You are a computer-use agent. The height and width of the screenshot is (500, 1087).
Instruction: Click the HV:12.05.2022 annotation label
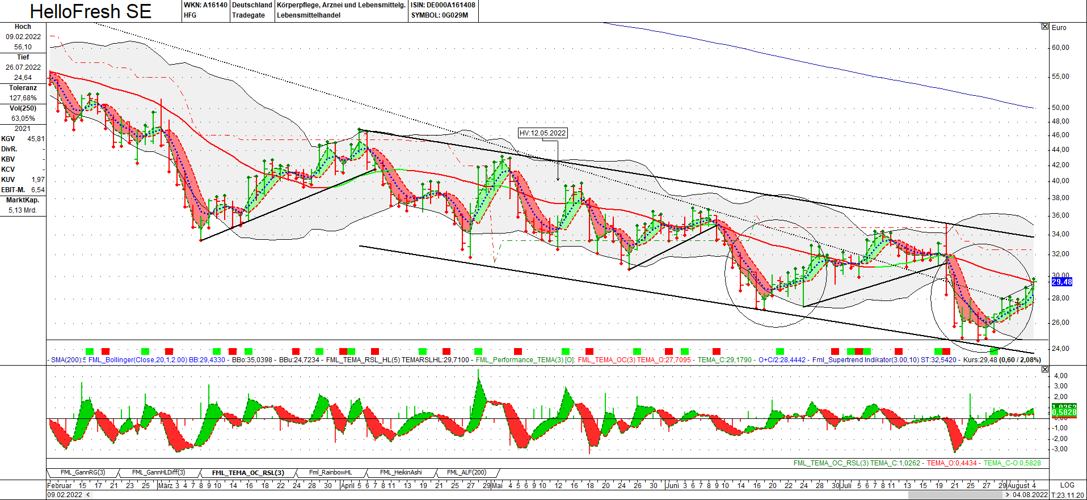pyautogui.click(x=543, y=133)
